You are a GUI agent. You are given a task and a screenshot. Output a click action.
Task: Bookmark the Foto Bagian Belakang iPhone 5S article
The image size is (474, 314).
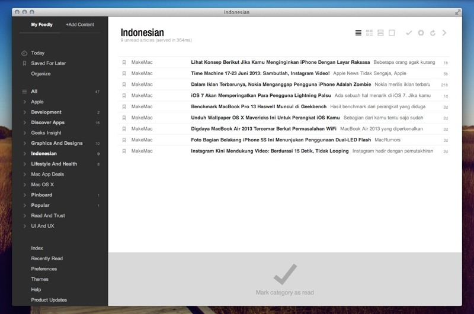click(x=124, y=140)
